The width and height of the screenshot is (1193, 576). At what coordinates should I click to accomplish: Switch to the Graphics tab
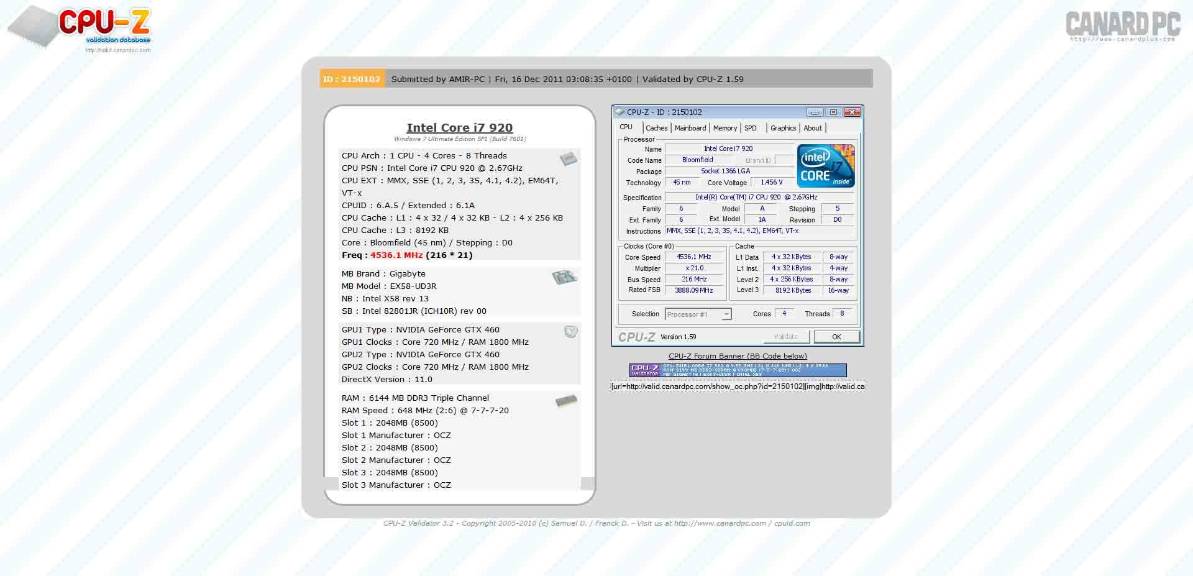[783, 128]
